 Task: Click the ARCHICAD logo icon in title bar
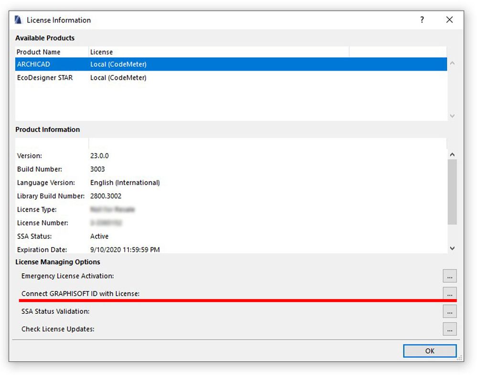[x=18, y=20]
